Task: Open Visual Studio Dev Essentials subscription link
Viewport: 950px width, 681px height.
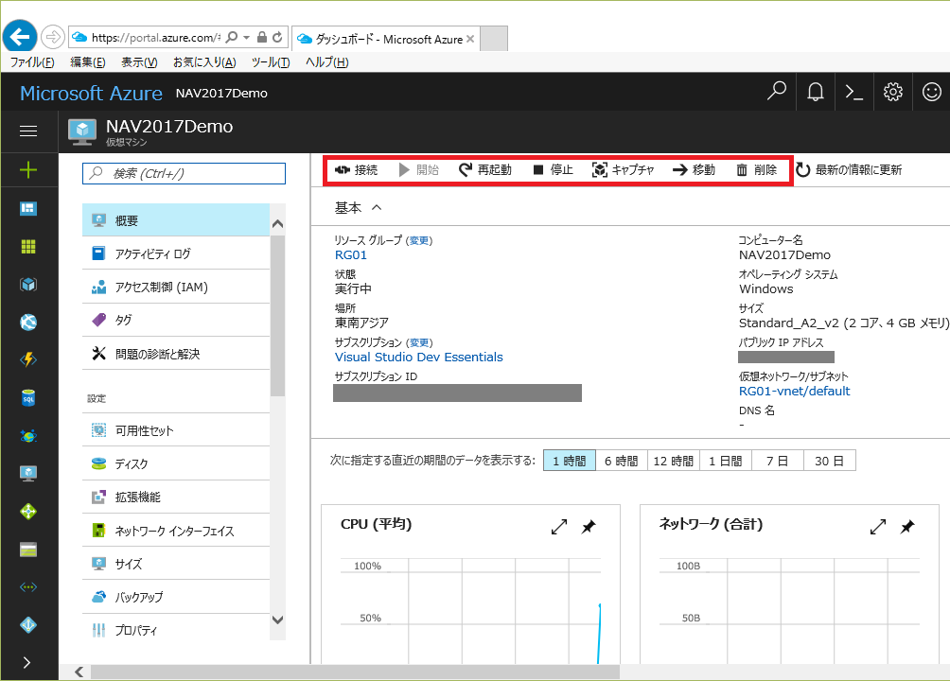Action: tap(418, 357)
